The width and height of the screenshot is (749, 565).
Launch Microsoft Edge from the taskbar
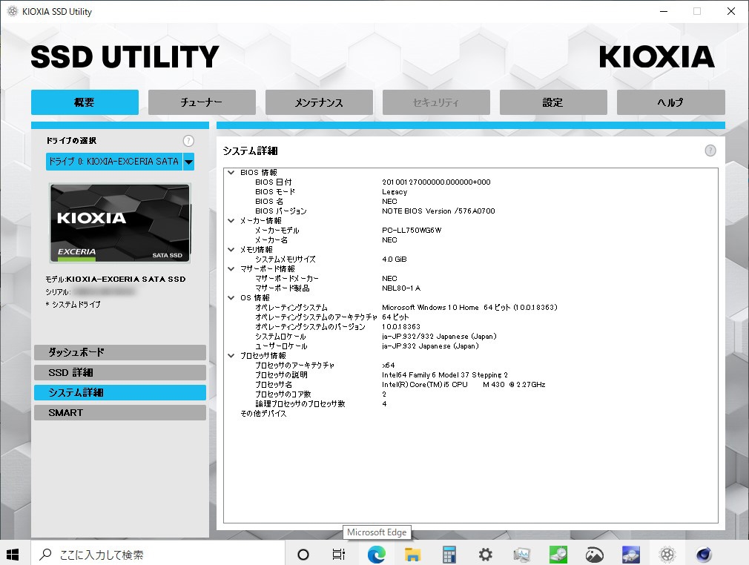coord(377,555)
